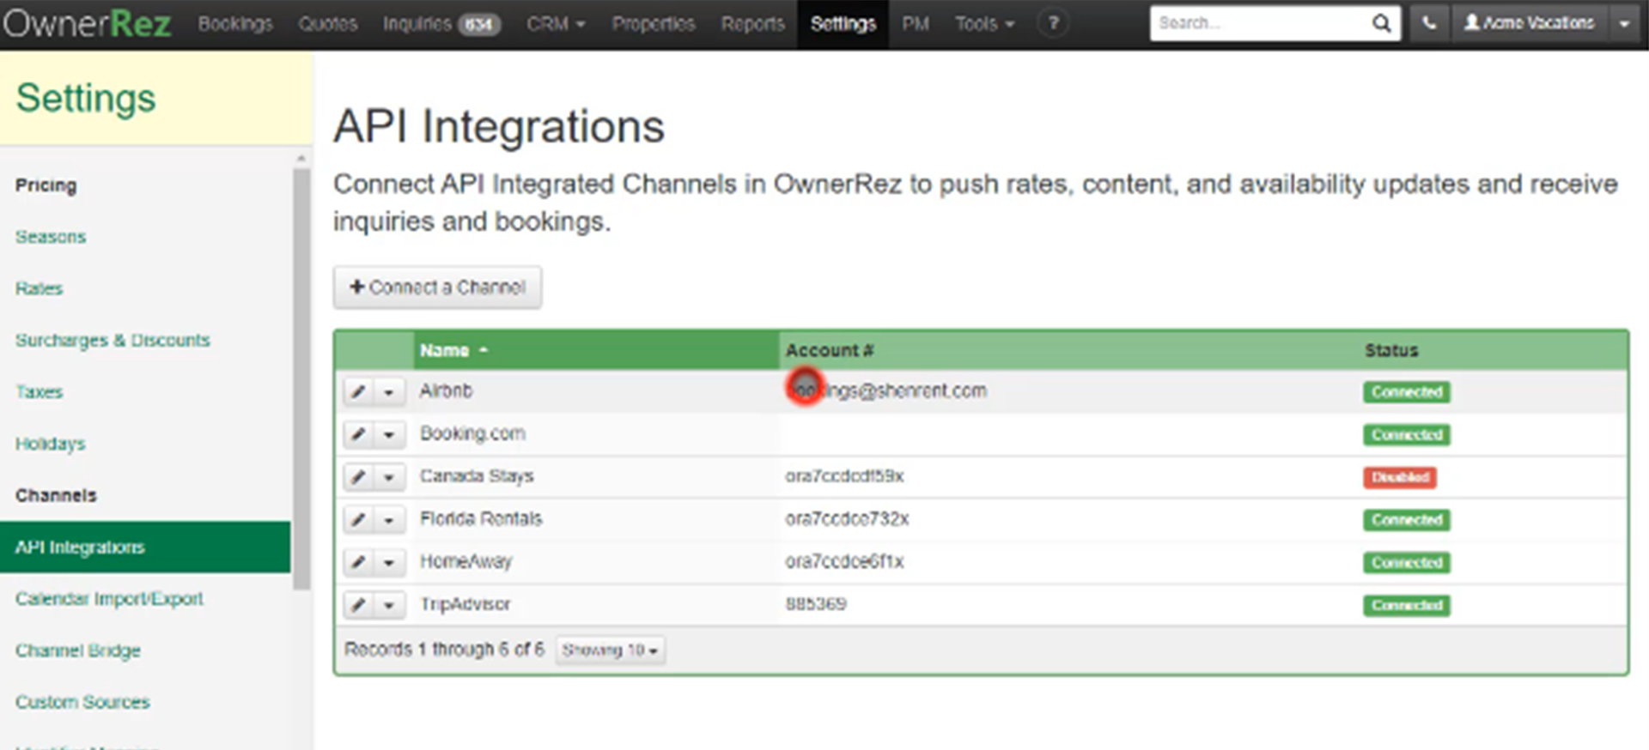The width and height of the screenshot is (1649, 750).
Task: Open the Canada Stays row actions dropdown
Action: [x=389, y=476]
